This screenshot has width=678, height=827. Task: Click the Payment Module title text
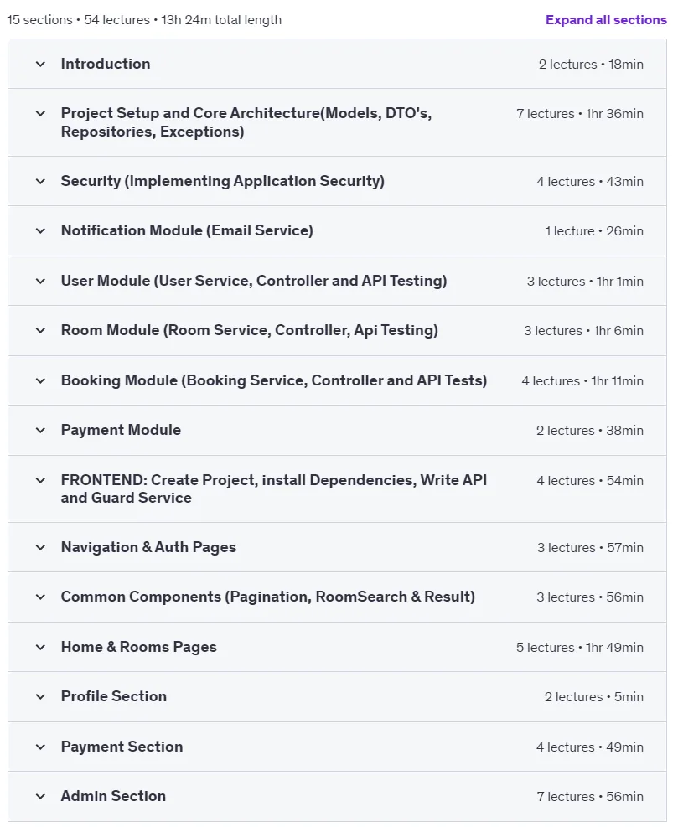pyautogui.click(x=121, y=431)
